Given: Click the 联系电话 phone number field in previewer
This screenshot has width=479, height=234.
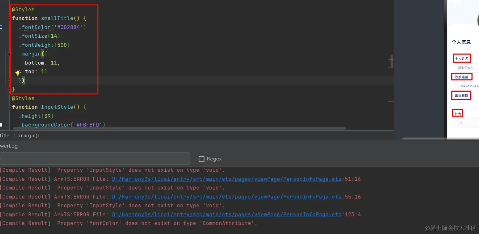Looking at the screenshot, I should click(466, 86).
